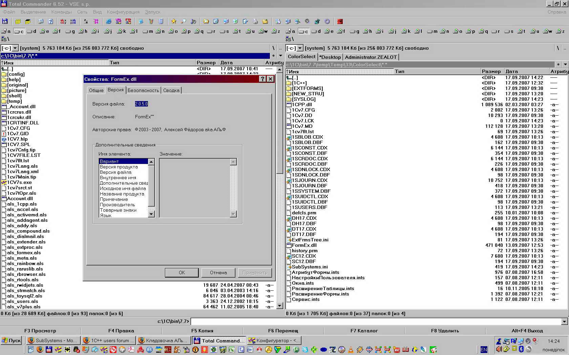Switch to the Безопасность tab
Image resolution: width=569 pixels, height=355 pixels.
click(143, 90)
